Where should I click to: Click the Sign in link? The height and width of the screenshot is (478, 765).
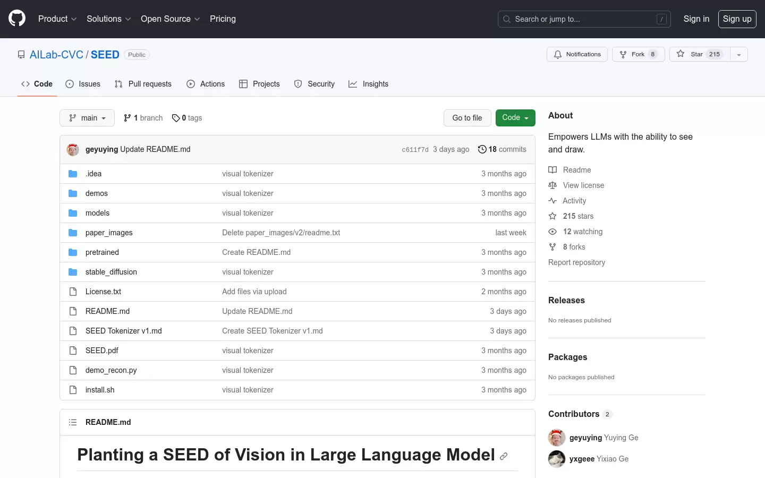pos(696,19)
